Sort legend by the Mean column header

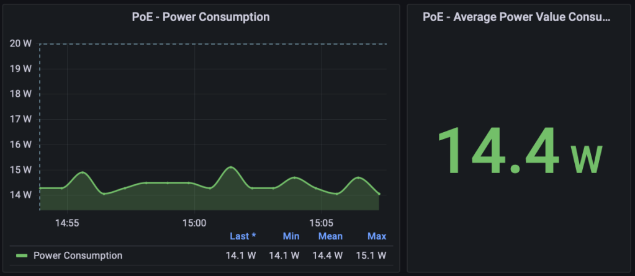pyautogui.click(x=330, y=236)
